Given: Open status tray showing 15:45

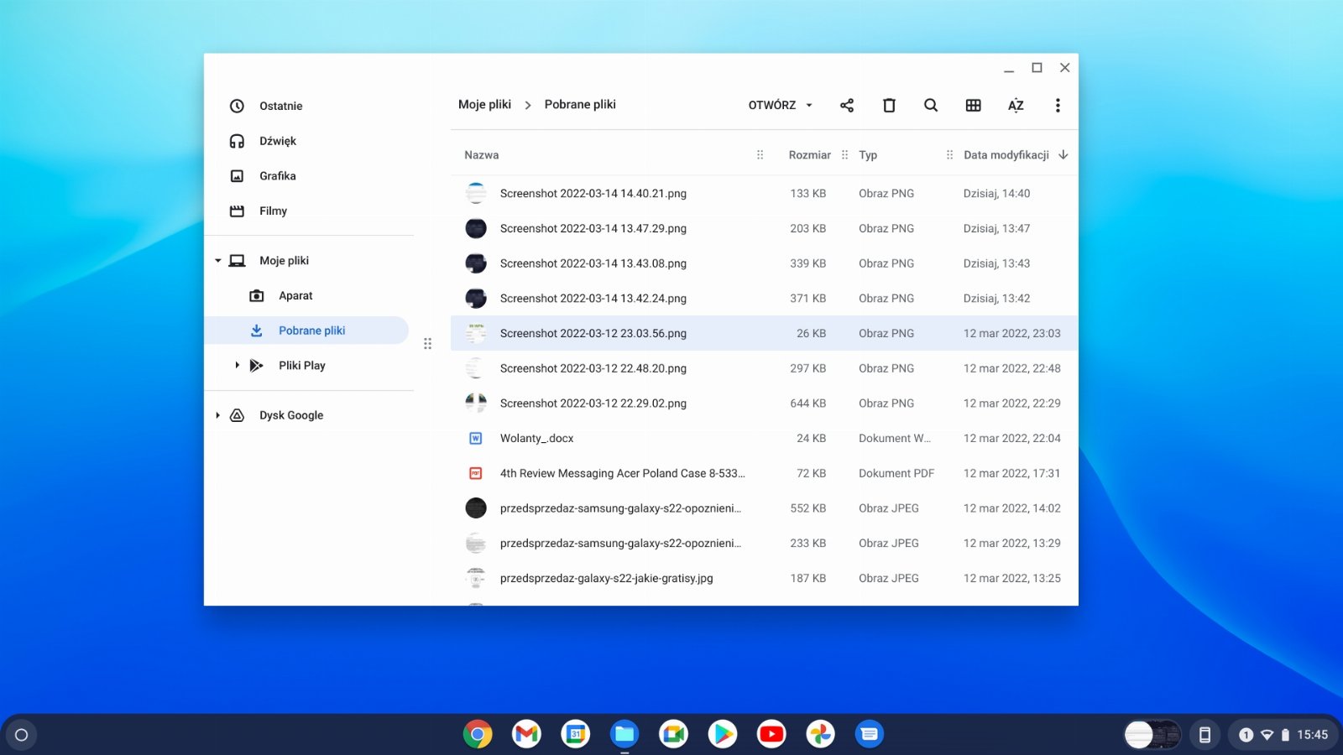Looking at the screenshot, I should 1282,735.
